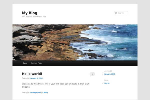
Task: Select the tagline 'Just another WordPress site'
Action: [x=34, y=16]
